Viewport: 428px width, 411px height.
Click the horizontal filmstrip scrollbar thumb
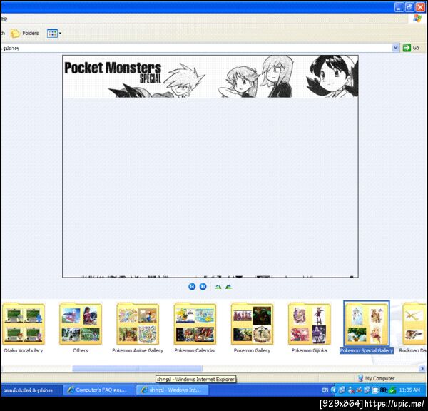point(137,369)
